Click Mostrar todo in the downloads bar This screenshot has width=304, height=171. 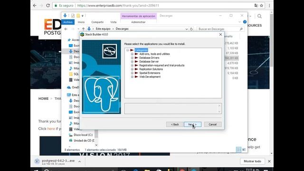(252, 161)
